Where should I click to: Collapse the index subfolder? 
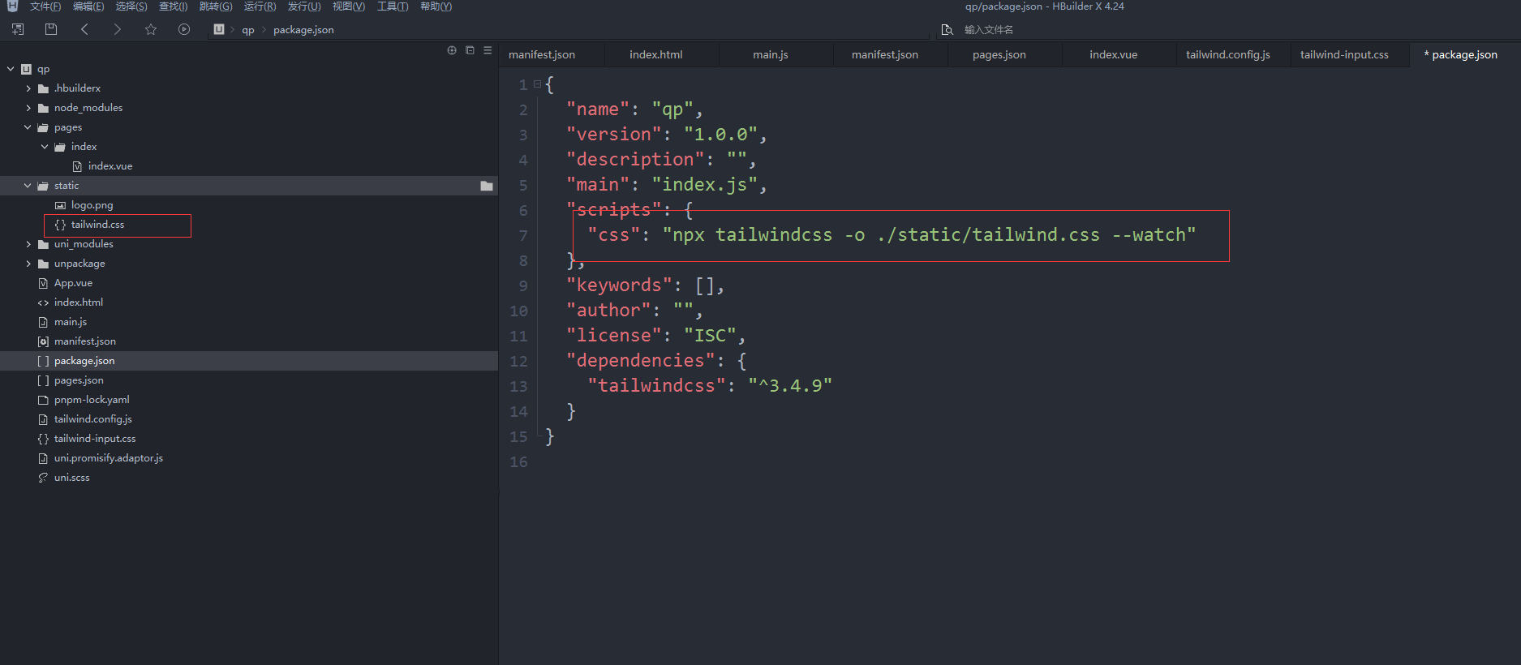45,147
